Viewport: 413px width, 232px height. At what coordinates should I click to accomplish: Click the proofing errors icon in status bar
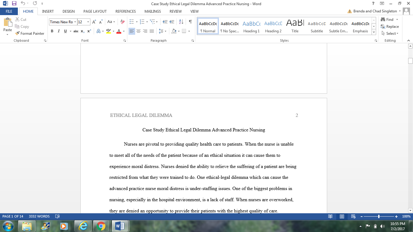click(57, 216)
